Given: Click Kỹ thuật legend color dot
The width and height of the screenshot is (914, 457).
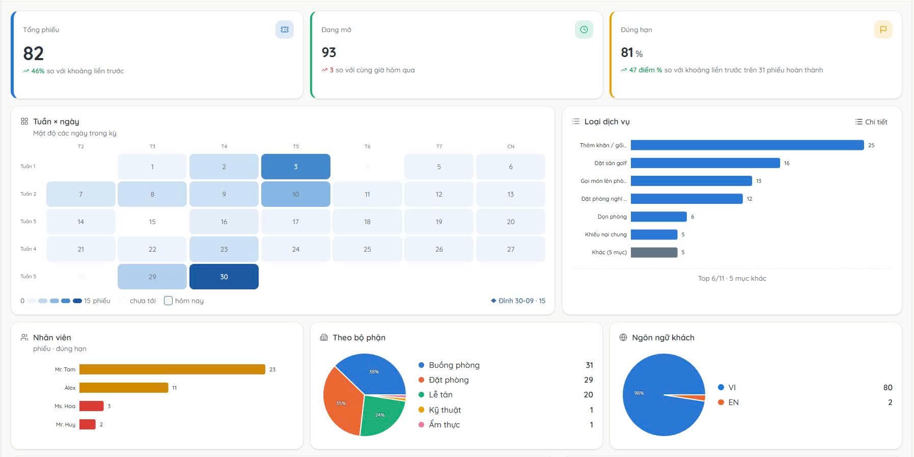Looking at the screenshot, I should (x=421, y=410).
